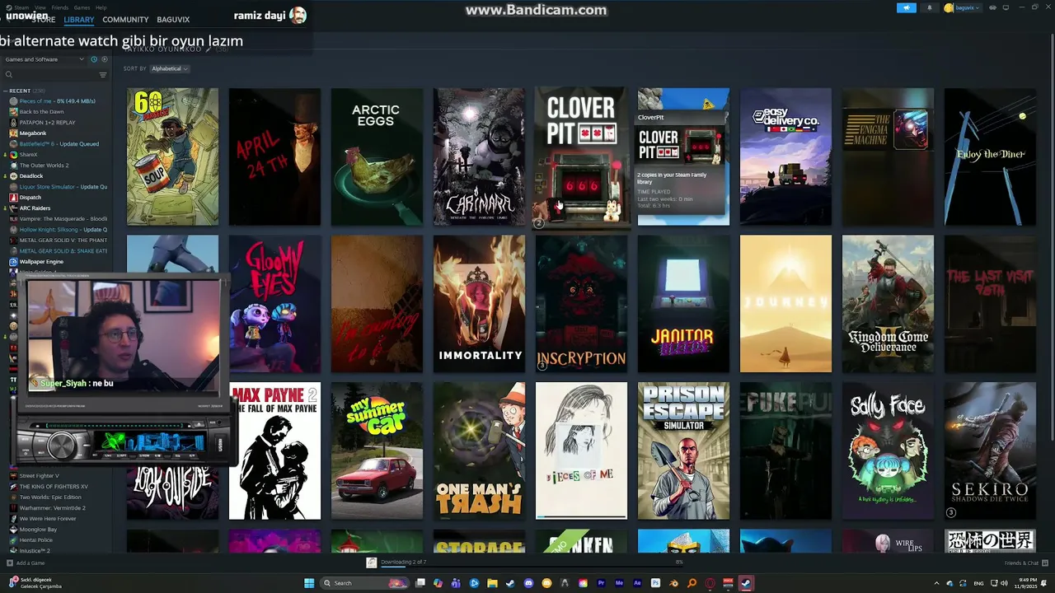Open the Prison Escape Simulator cover

tap(683, 451)
